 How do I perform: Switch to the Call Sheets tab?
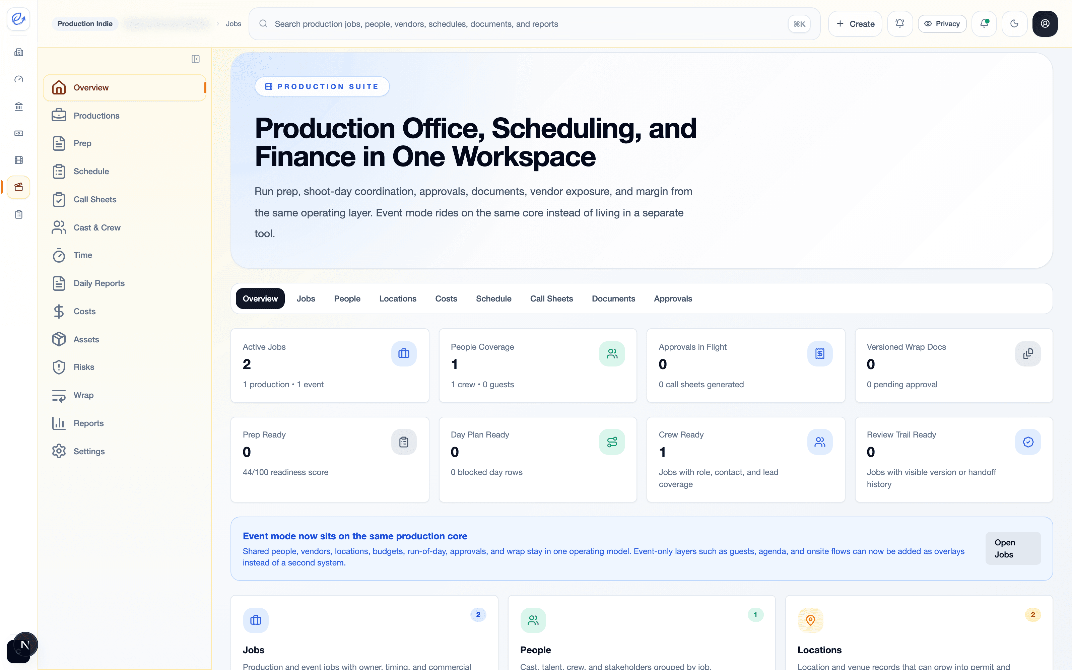click(551, 299)
